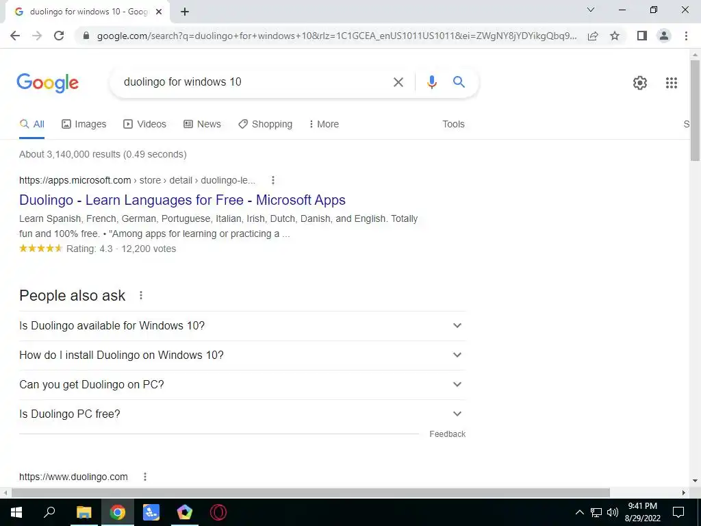The image size is (701, 526).
Task: Open the Duolingo Microsoft Apps result link
Action: point(182,200)
